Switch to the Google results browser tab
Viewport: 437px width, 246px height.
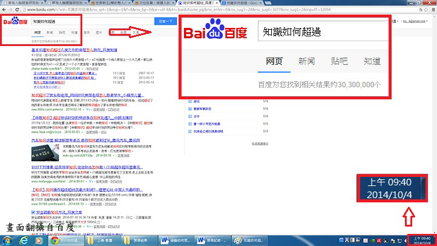click(241, 3)
